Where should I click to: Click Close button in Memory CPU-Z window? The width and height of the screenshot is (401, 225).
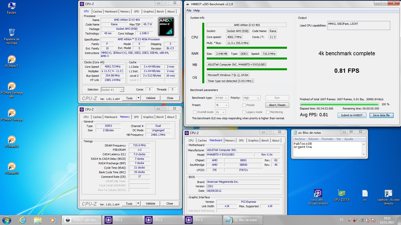170,203
